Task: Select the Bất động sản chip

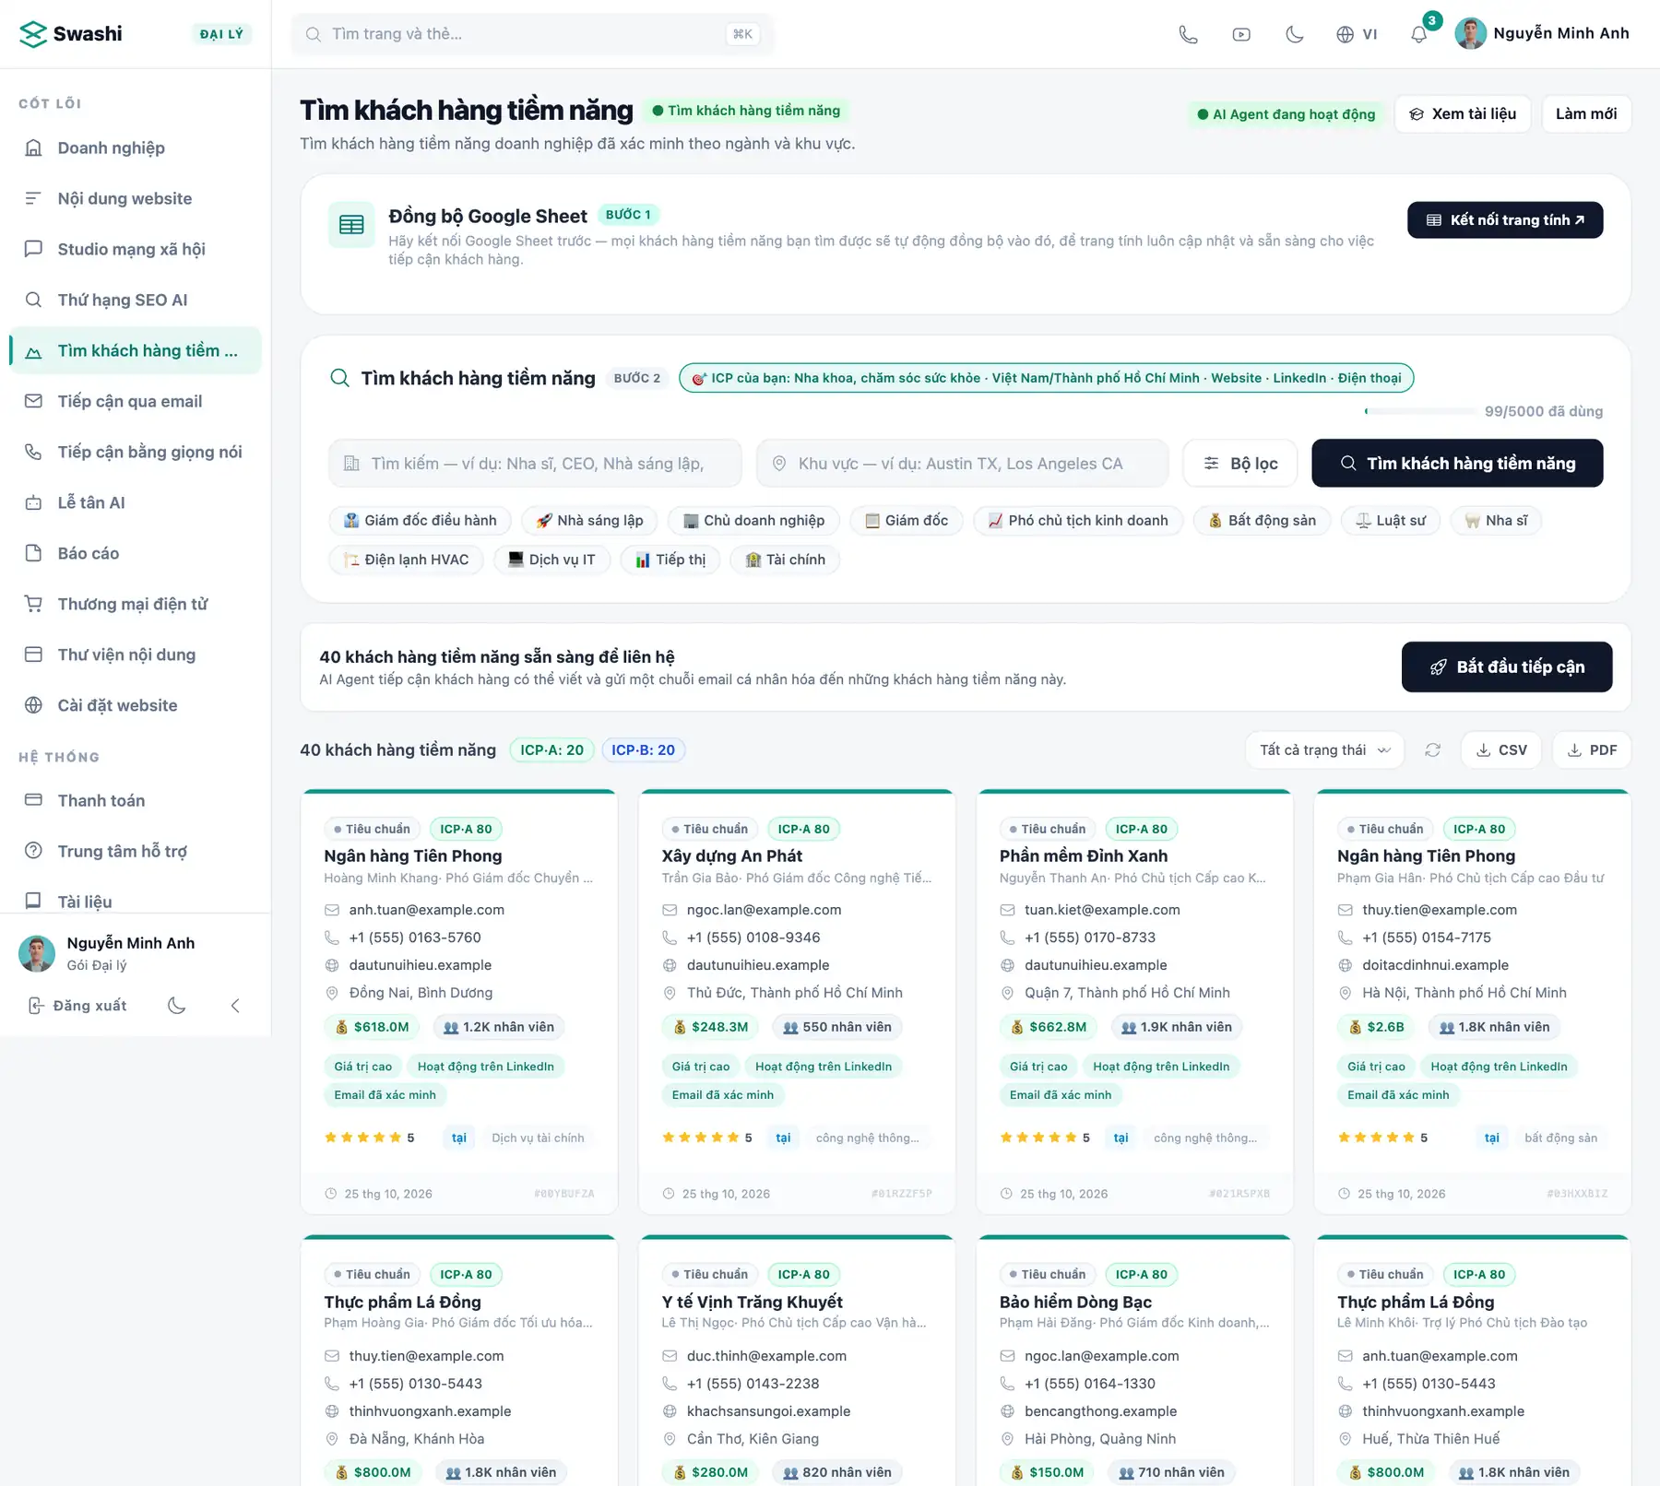Action: 1262,521
